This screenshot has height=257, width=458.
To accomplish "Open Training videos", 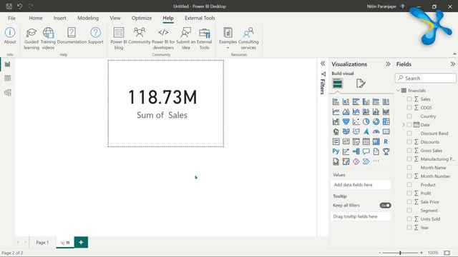I will [48, 39].
